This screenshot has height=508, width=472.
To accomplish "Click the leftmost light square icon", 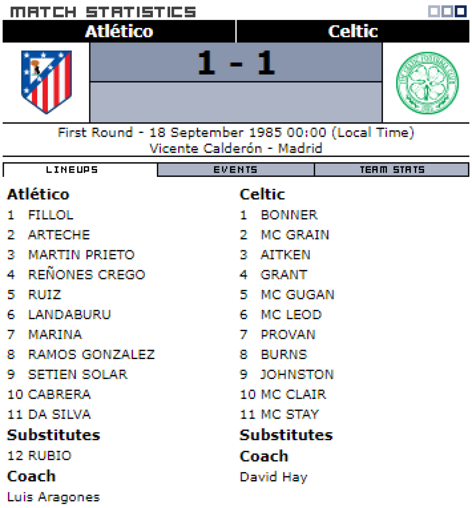I will [x=434, y=11].
